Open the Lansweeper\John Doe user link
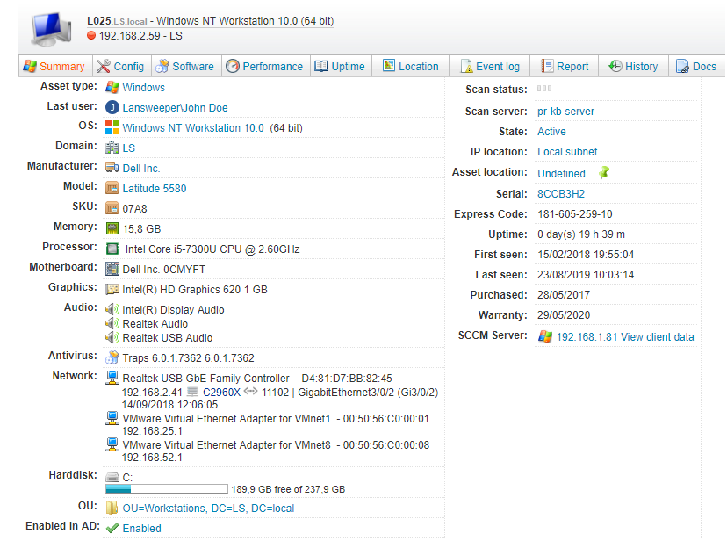Viewport: 727px width, 541px height. click(x=176, y=107)
